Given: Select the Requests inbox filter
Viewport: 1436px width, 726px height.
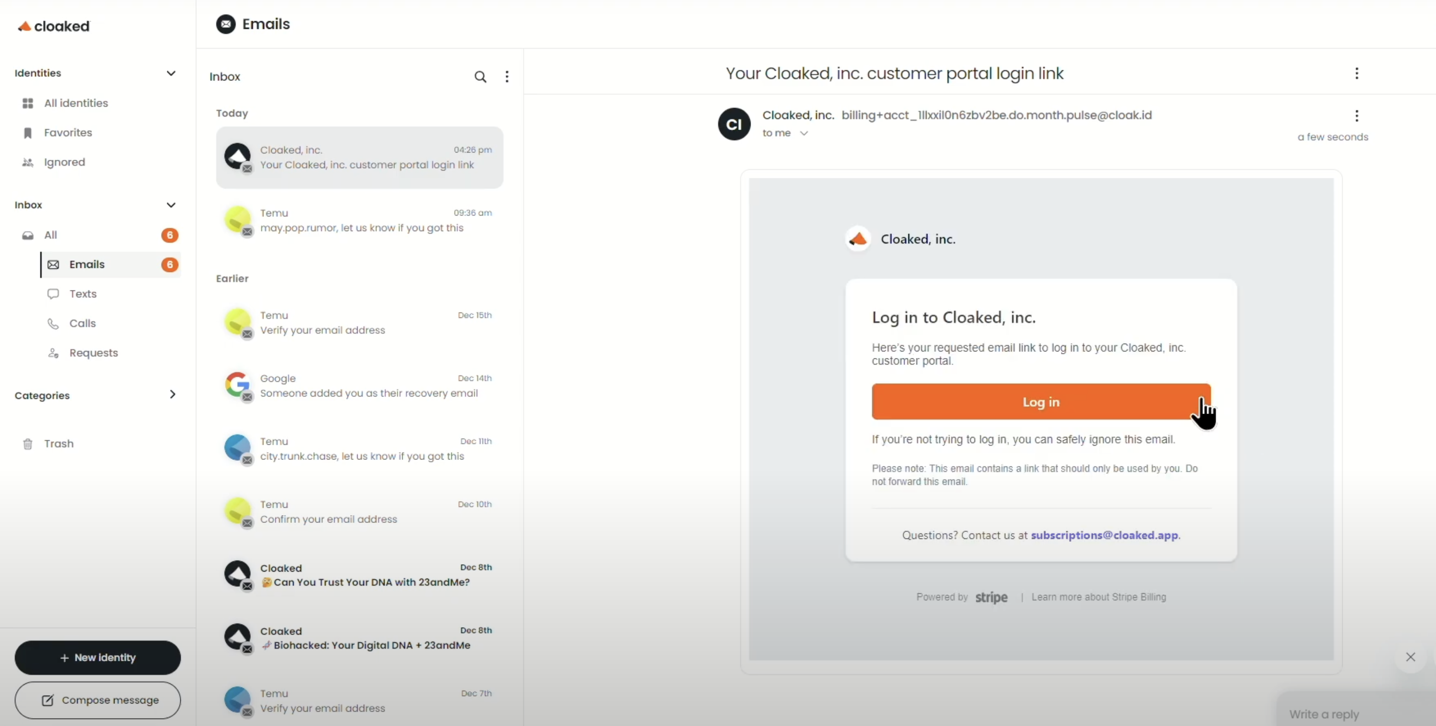Looking at the screenshot, I should point(111,353).
